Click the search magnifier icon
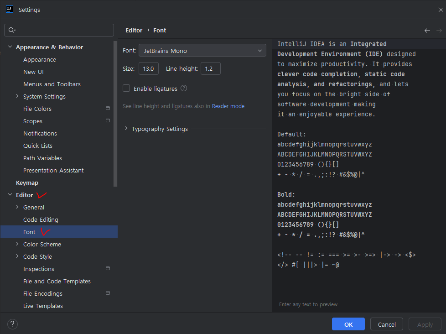The image size is (446, 334). tap(12, 30)
